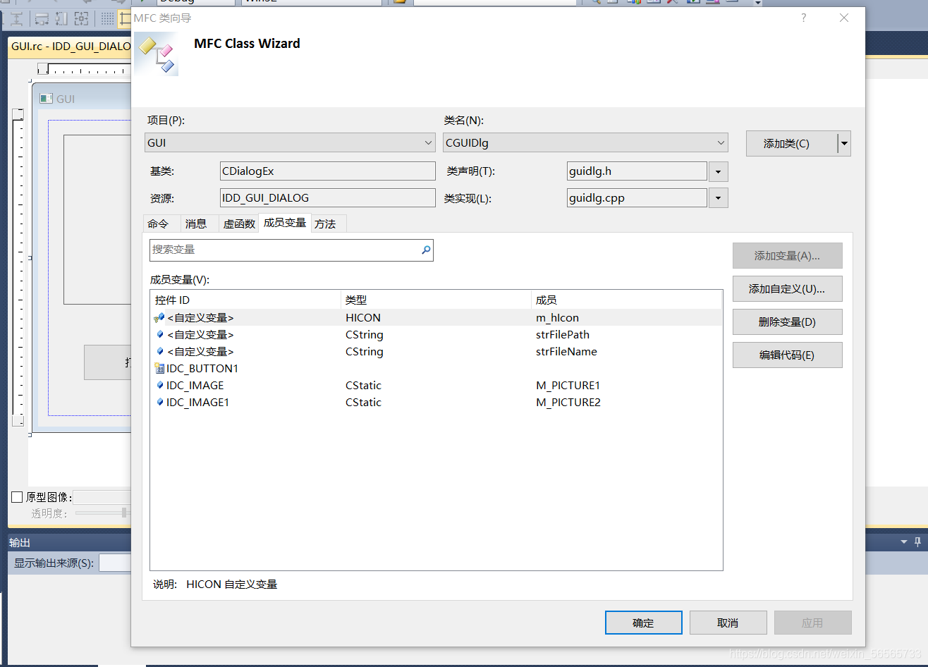Click the Make Same Height toolbar icon
Image resolution: width=928 pixels, height=667 pixels.
point(61,19)
